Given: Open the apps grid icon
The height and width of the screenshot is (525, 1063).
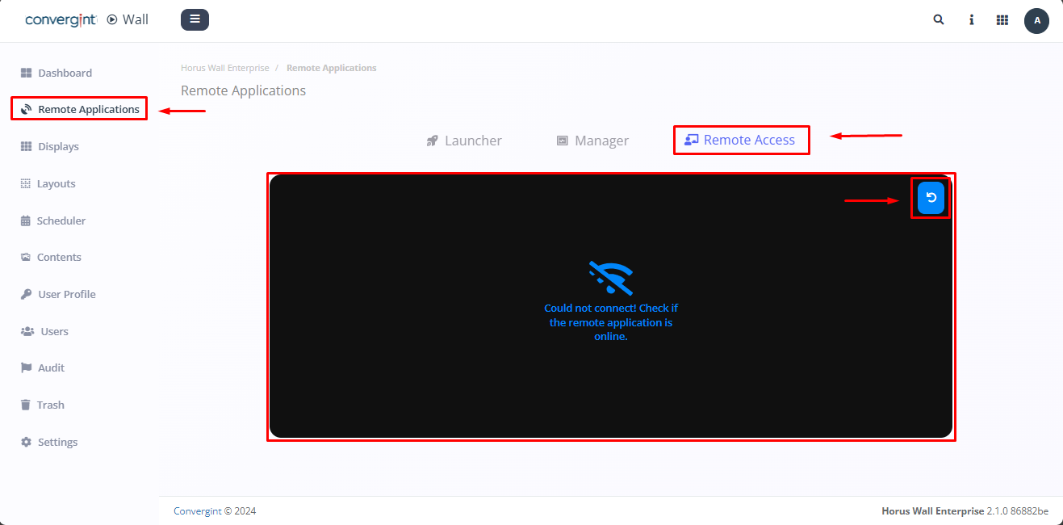Looking at the screenshot, I should tap(1002, 20).
